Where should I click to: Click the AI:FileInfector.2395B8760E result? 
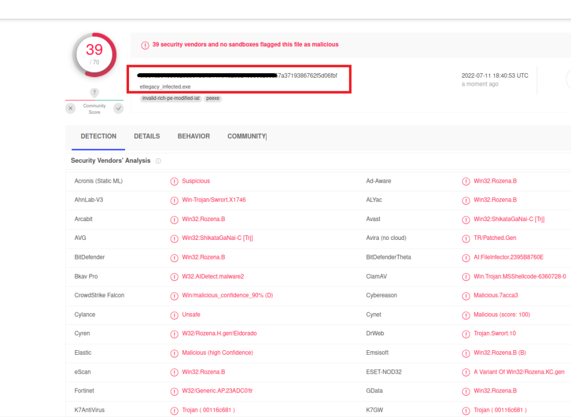coord(508,257)
